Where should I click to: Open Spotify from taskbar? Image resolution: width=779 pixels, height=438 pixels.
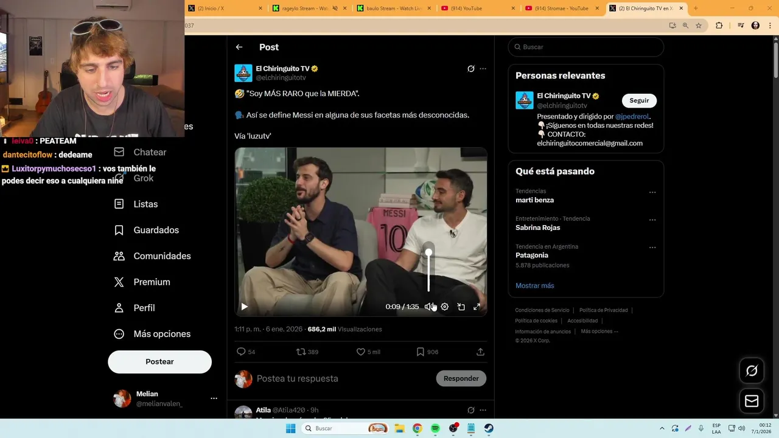tap(435, 428)
